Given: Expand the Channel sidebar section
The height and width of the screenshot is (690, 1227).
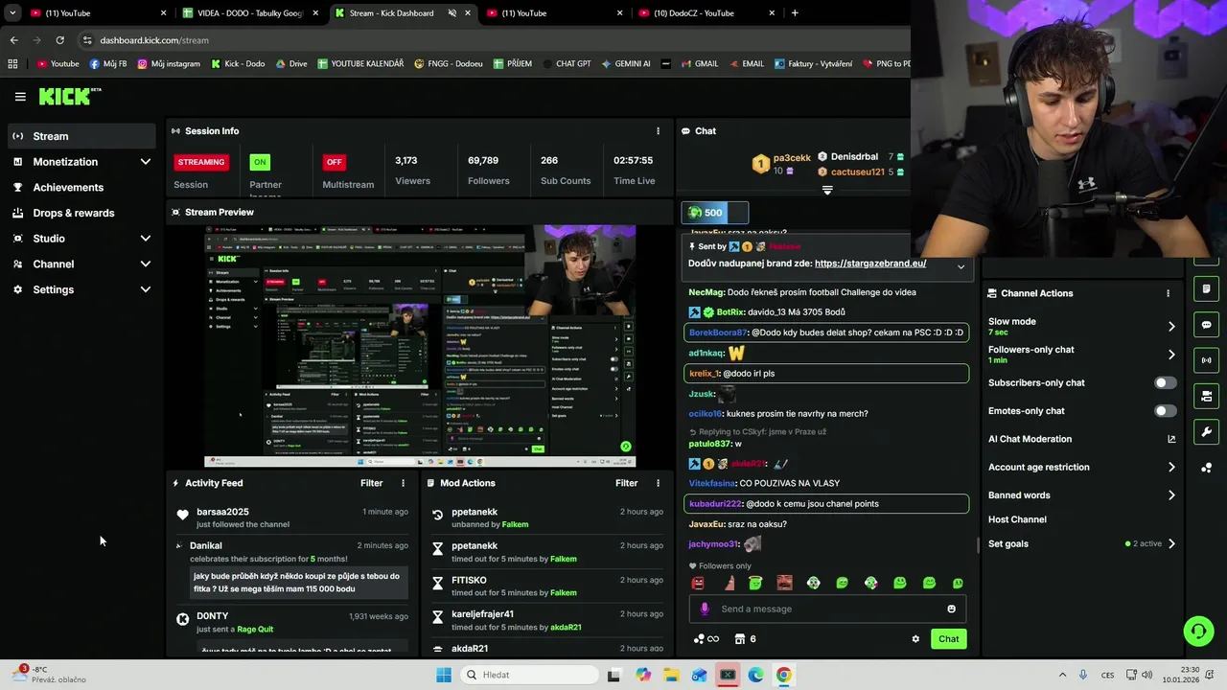Looking at the screenshot, I should [146, 264].
